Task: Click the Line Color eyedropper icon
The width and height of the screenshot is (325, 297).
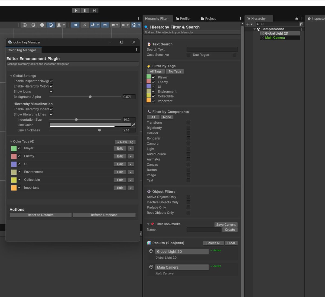Action: coord(133,125)
